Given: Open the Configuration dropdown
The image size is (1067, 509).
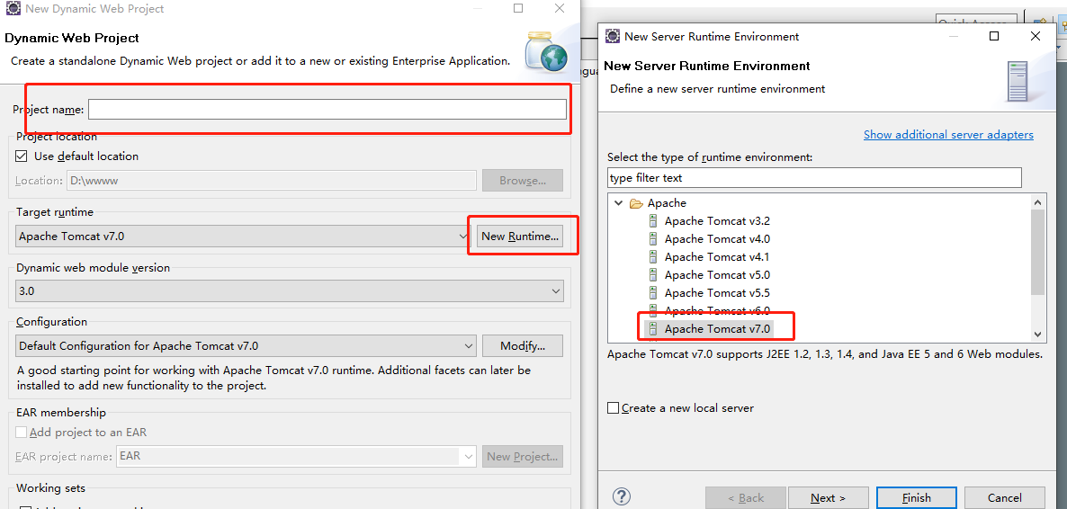Looking at the screenshot, I should click(246, 345).
